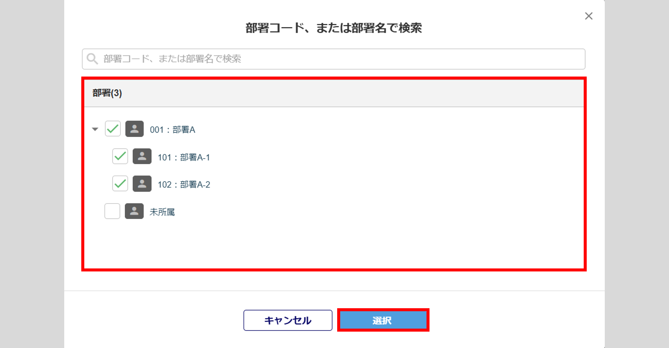Check the 未所属 checkbox

tap(112, 211)
